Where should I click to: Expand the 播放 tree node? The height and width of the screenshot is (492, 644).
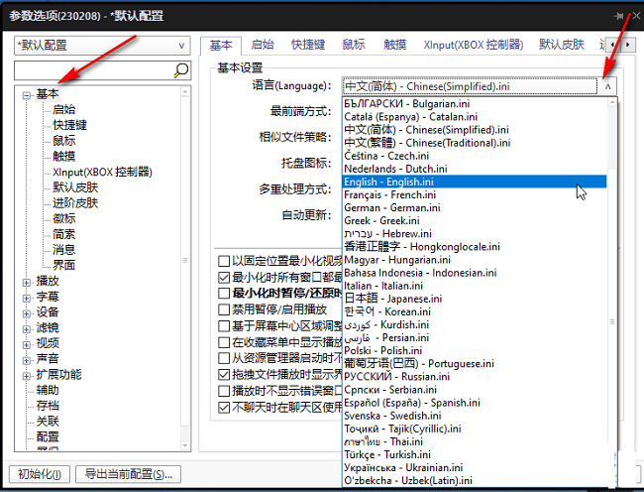point(26,281)
